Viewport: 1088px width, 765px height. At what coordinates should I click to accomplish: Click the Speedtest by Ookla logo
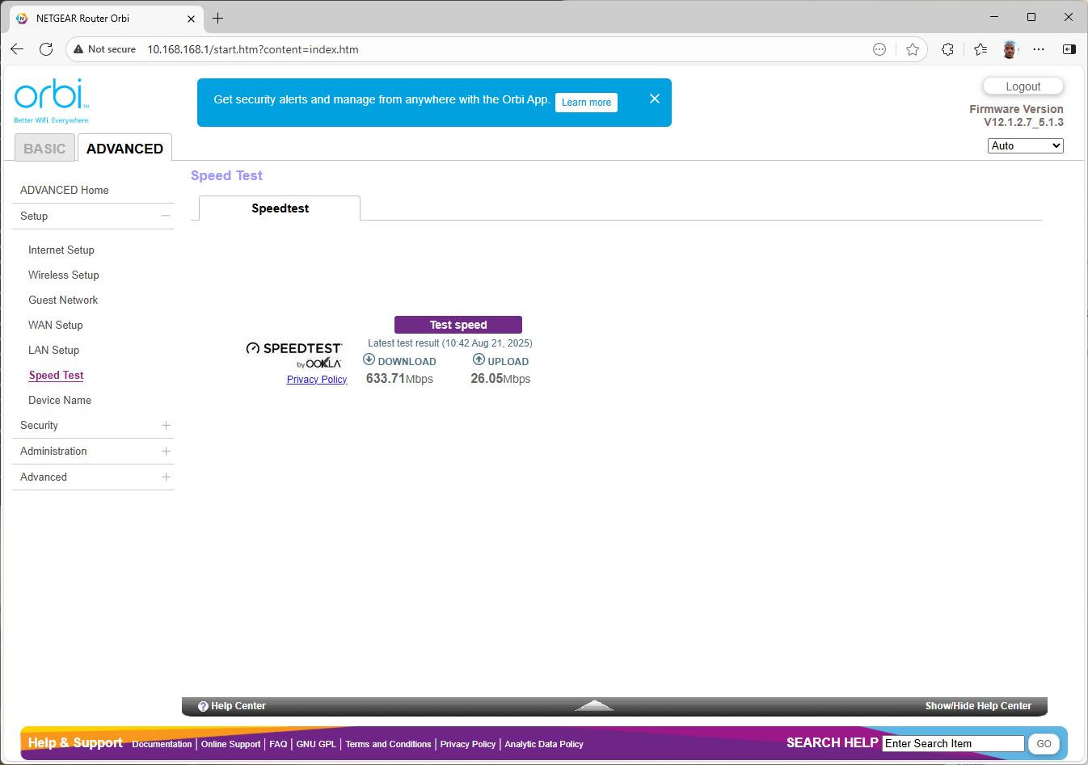click(x=293, y=355)
